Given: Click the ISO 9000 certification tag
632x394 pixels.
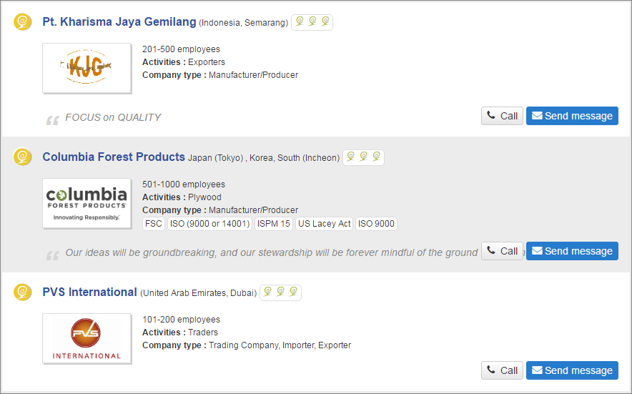Looking at the screenshot, I should coord(376,224).
